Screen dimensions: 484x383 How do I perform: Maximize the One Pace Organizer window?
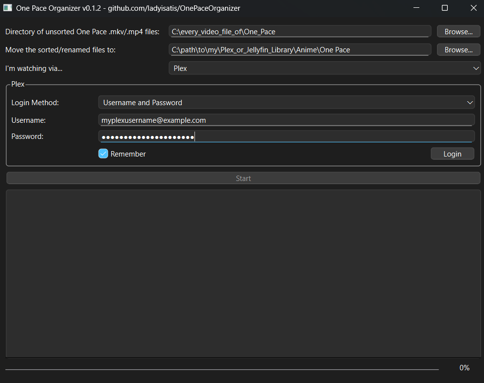pyautogui.click(x=445, y=8)
